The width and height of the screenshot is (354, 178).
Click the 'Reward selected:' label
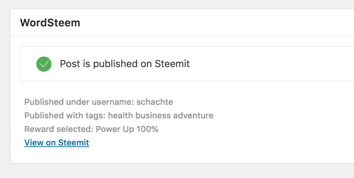click(x=59, y=129)
